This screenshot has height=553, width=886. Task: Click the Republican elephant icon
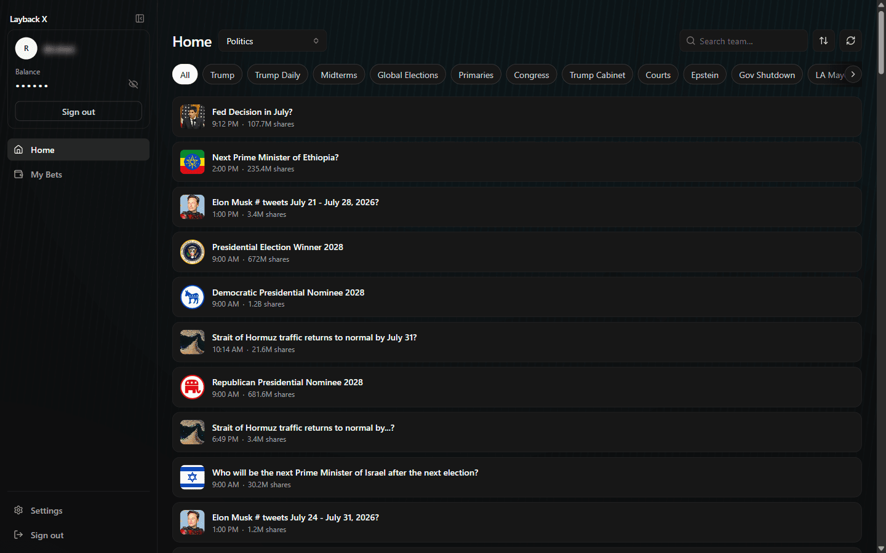coord(192,387)
